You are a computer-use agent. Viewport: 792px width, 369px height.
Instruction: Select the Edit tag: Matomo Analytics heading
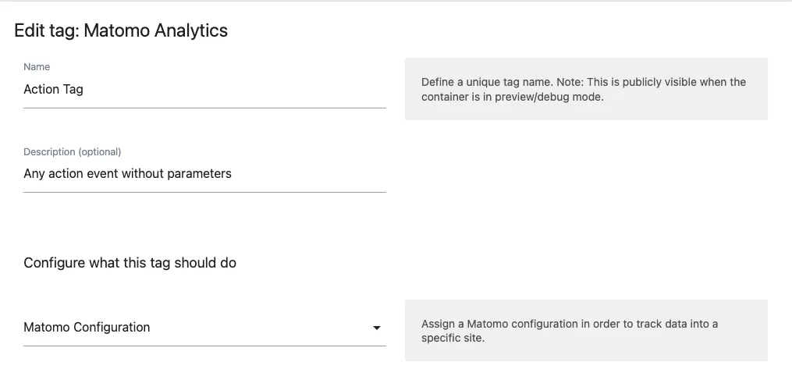pyautogui.click(x=121, y=30)
